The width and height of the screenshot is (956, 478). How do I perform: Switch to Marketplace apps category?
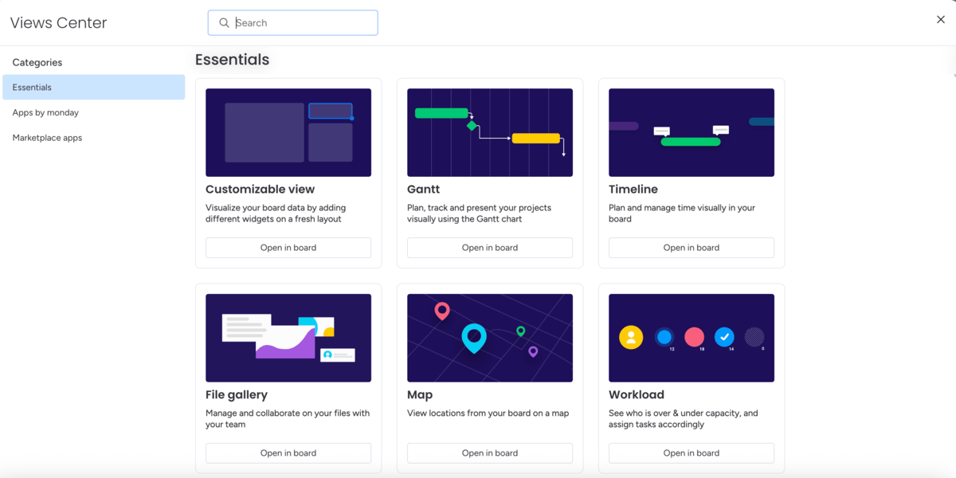pyautogui.click(x=47, y=138)
